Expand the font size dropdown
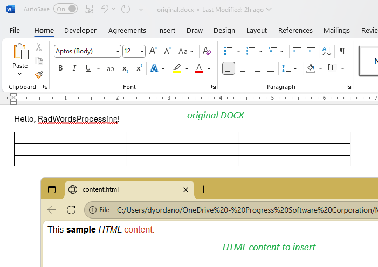Viewport: 378px width, 267px height. point(142,51)
